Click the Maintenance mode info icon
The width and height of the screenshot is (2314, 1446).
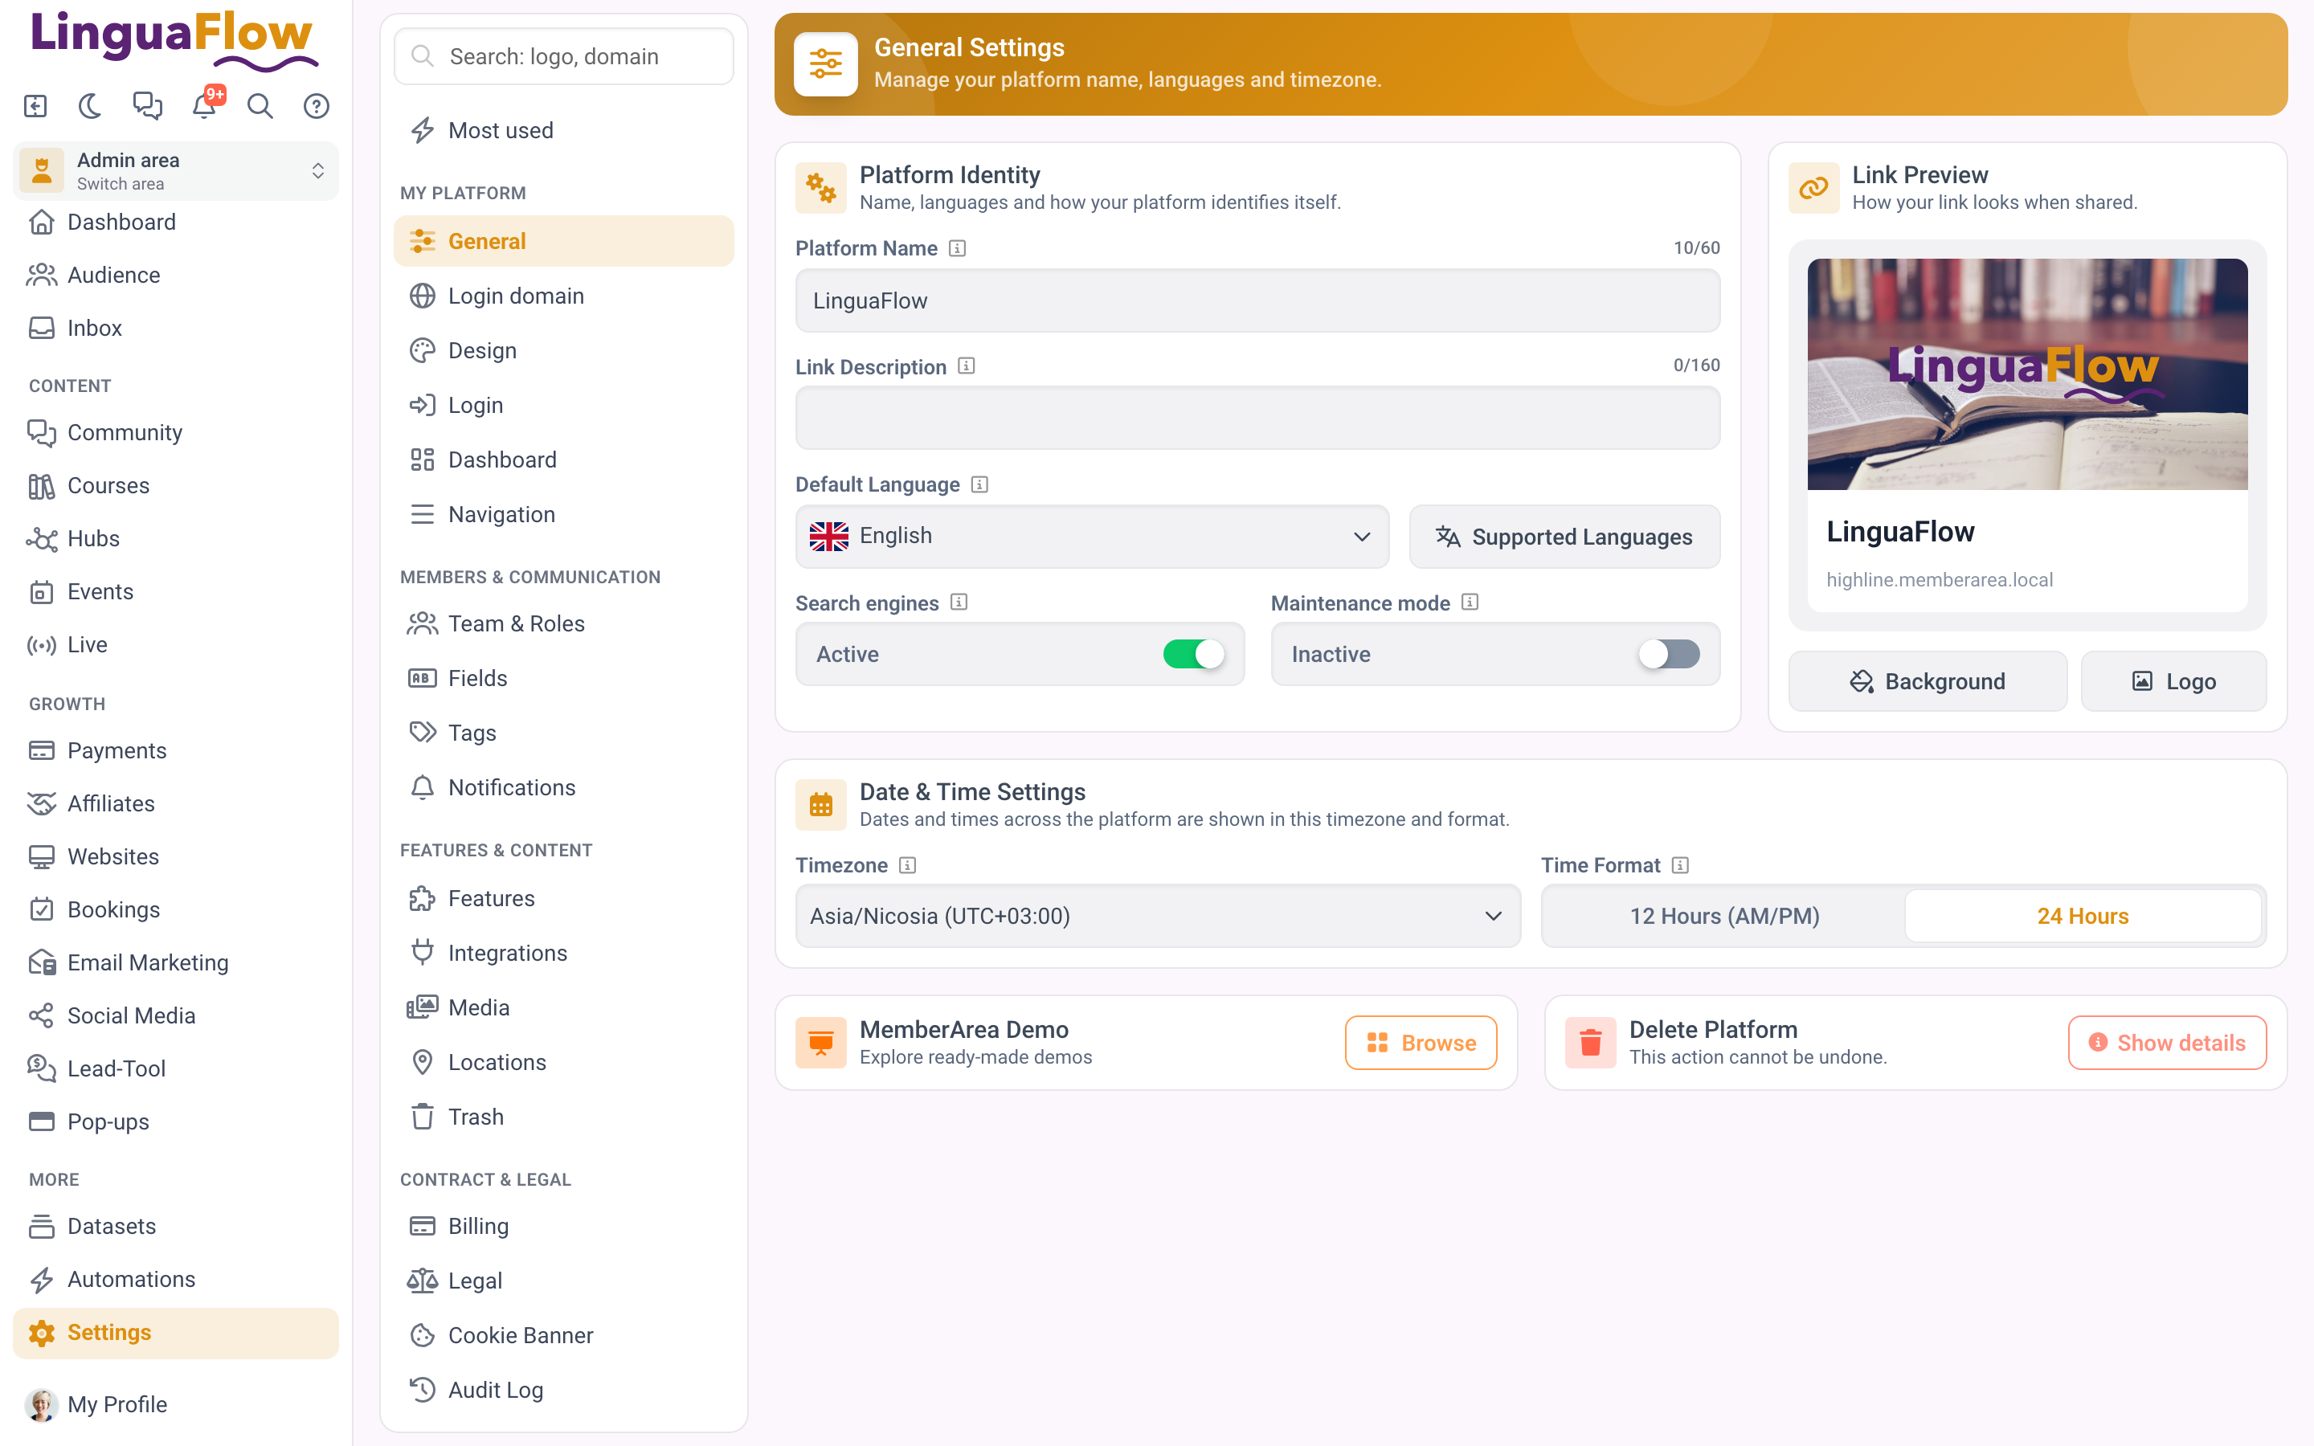tap(1470, 602)
